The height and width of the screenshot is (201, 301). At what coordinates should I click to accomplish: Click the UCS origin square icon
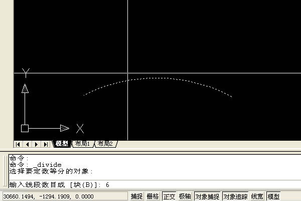point(25,128)
